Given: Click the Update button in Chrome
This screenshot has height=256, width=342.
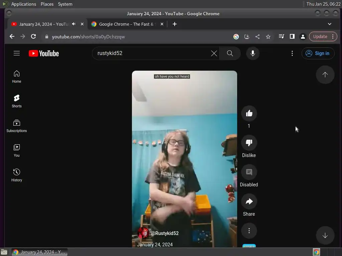Looking at the screenshot, I should point(320,37).
